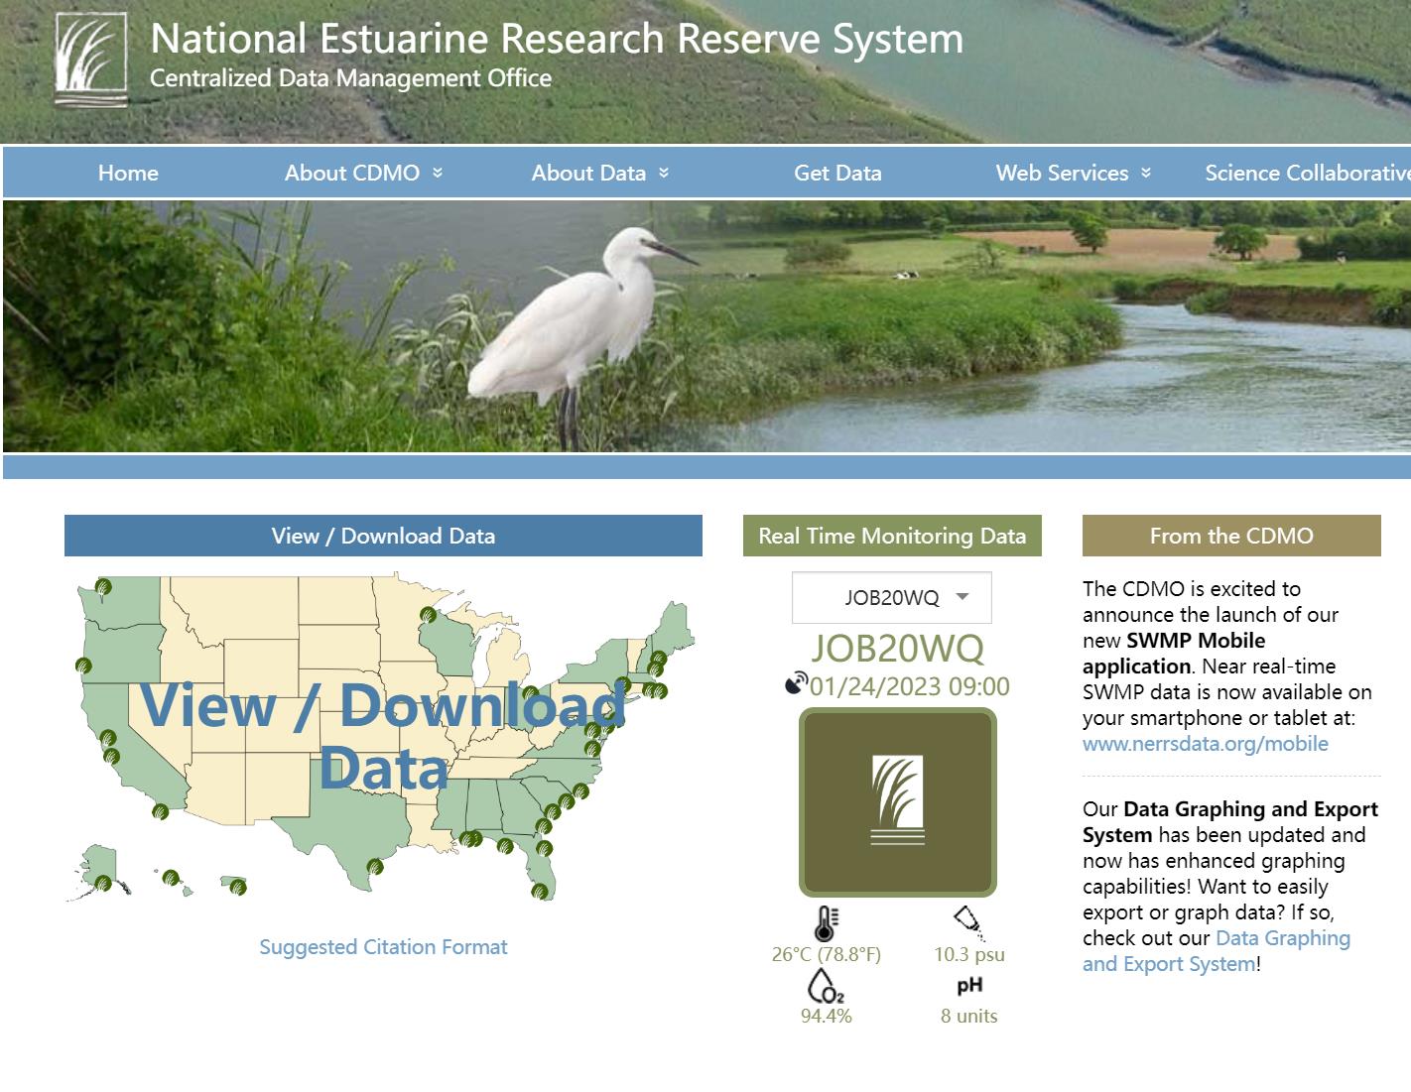This screenshot has width=1411, height=1092.
Task: Open the Get Data menu item
Action: click(x=837, y=173)
